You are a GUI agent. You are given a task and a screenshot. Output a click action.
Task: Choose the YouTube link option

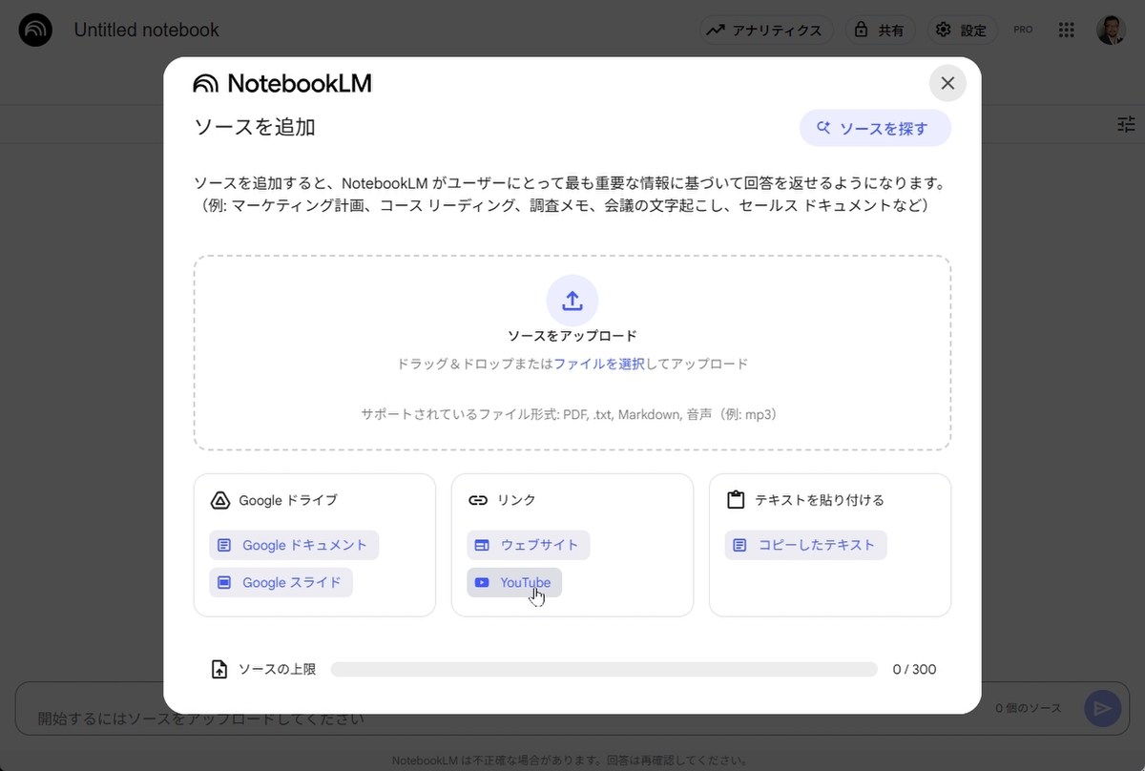coord(514,582)
